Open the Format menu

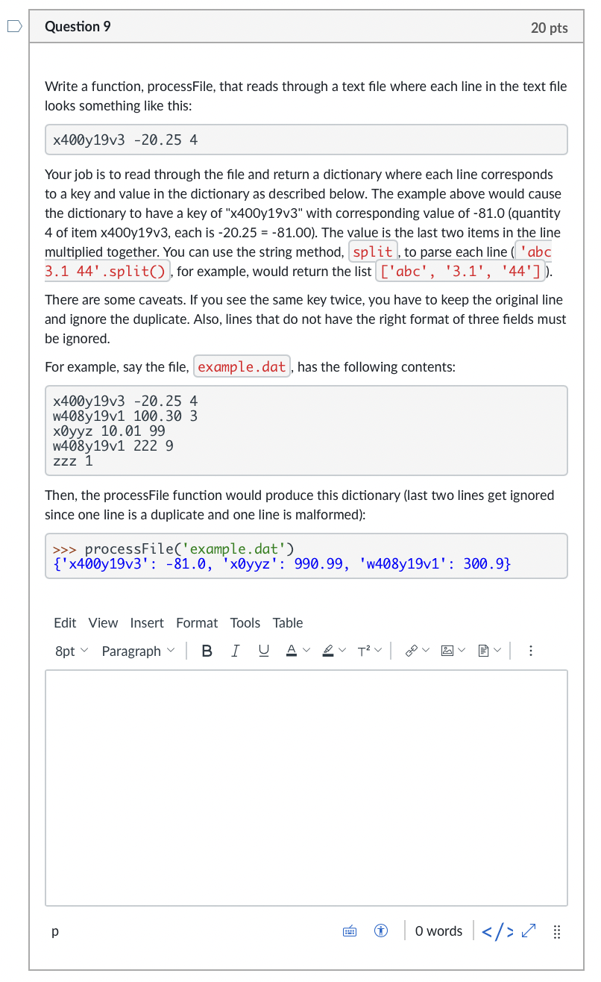tap(196, 622)
